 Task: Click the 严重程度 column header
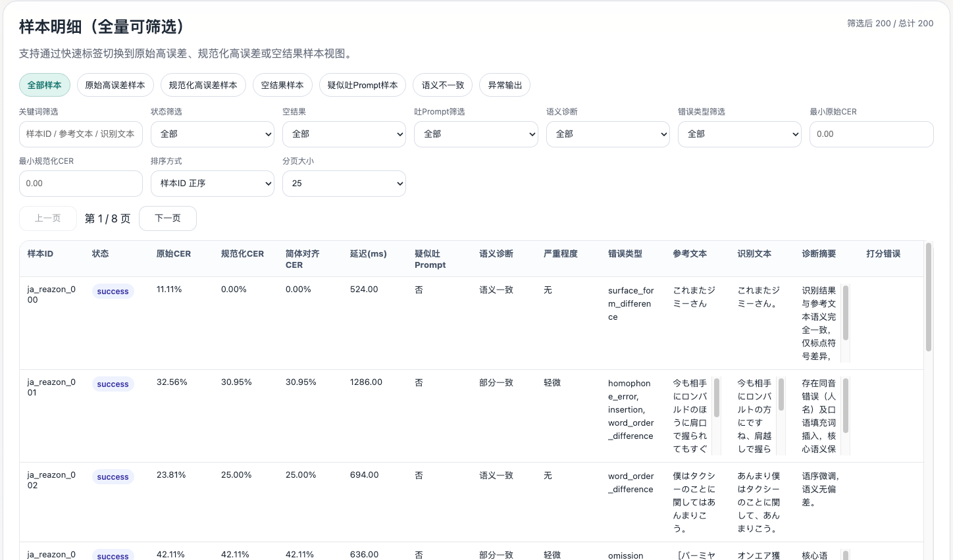click(561, 254)
